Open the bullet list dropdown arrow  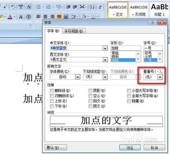[43, 7]
